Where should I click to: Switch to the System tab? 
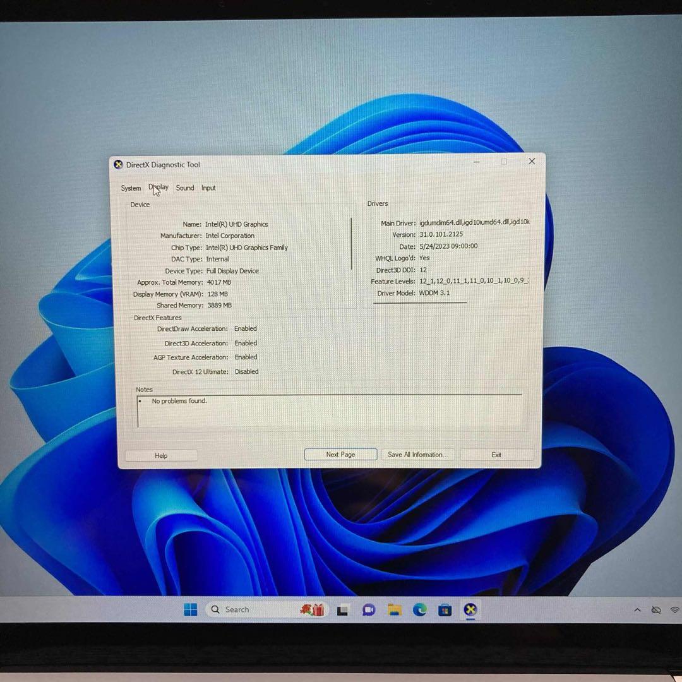tap(131, 188)
